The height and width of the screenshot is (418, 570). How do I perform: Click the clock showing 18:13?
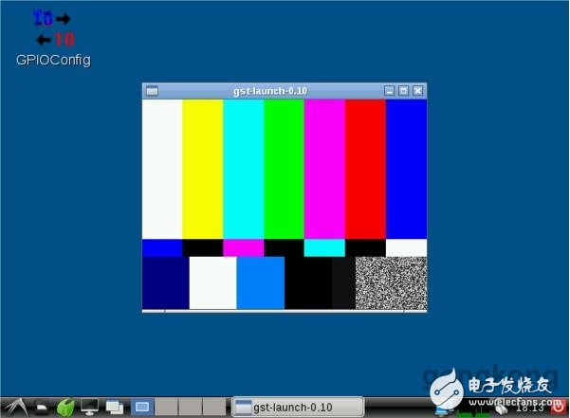point(529,408)
